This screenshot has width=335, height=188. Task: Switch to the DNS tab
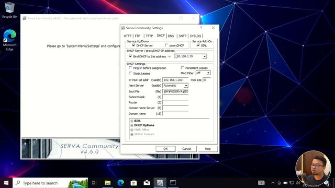(171, 36)
